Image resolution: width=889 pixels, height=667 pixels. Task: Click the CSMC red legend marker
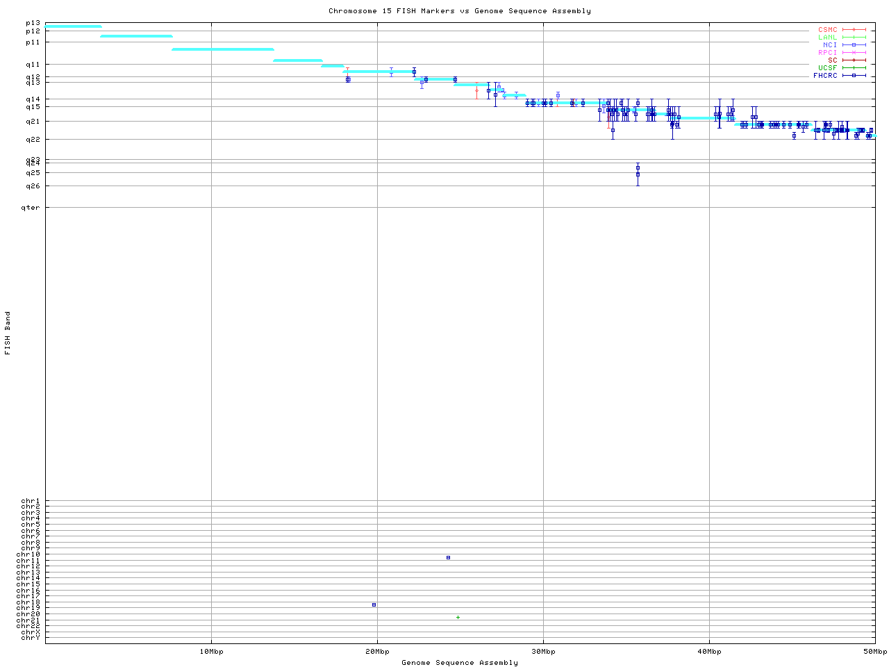(x=854, y=30)
